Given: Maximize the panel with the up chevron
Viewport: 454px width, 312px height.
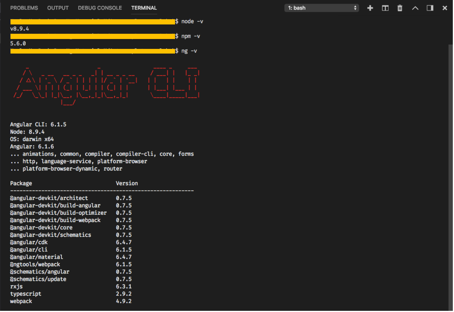Looking at the screenshot, I should coord(415,8).
